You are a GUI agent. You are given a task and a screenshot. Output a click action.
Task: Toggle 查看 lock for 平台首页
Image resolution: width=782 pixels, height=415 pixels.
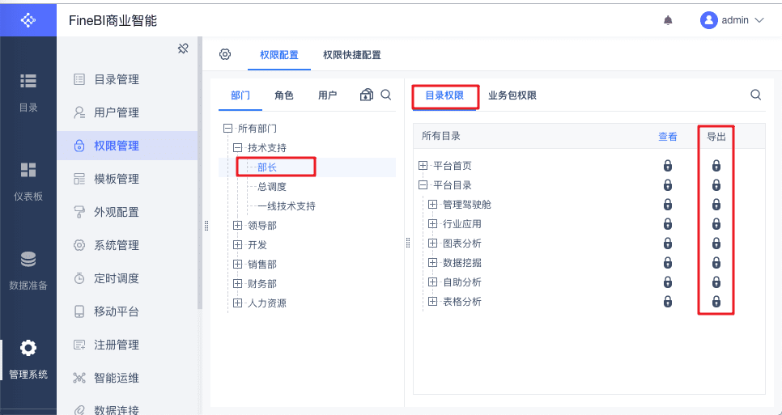point(668,166)
